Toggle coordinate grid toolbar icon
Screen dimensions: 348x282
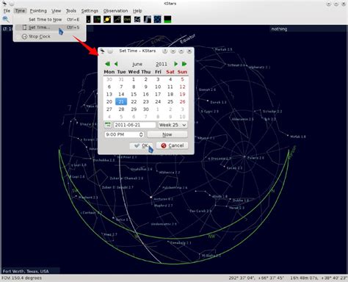(x=157, y=19)
